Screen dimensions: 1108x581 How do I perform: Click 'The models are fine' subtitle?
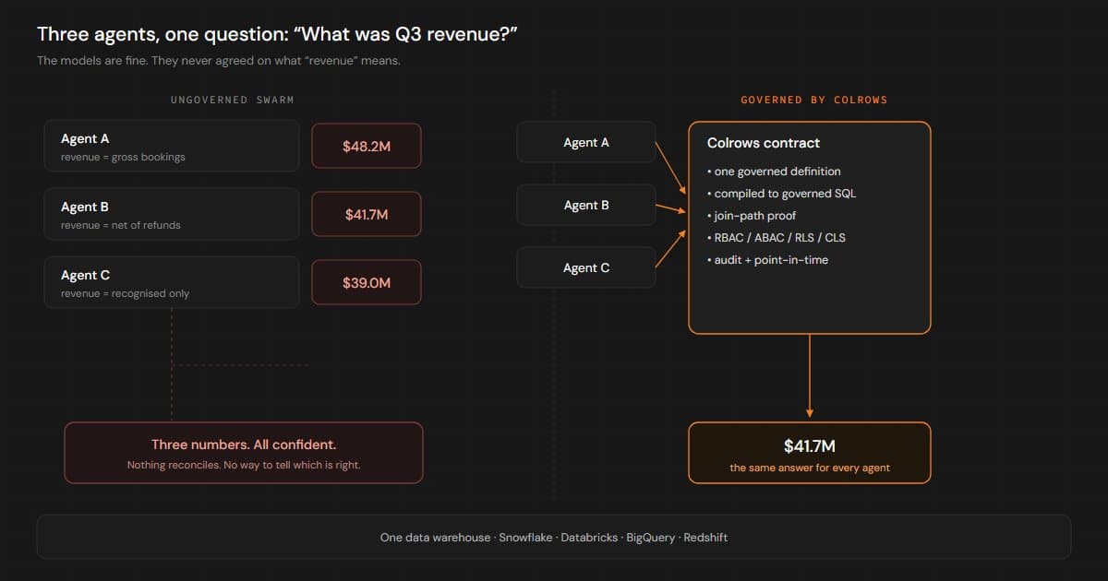pos(219,61)
